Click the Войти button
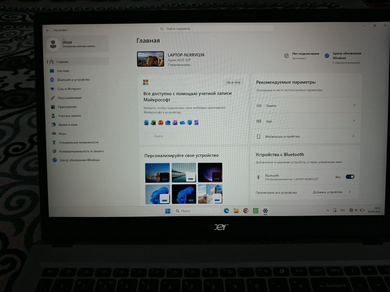 159,136
